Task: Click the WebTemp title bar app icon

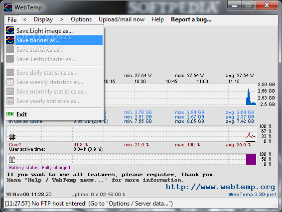Action: coord(8,7)
